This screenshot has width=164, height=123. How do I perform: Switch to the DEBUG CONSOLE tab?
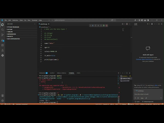tap(61, 73)
